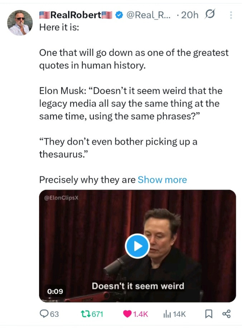This screenshot has width=242, height=328.
Task: Like the tweet with the heart icon
Action: pos(127,314)
